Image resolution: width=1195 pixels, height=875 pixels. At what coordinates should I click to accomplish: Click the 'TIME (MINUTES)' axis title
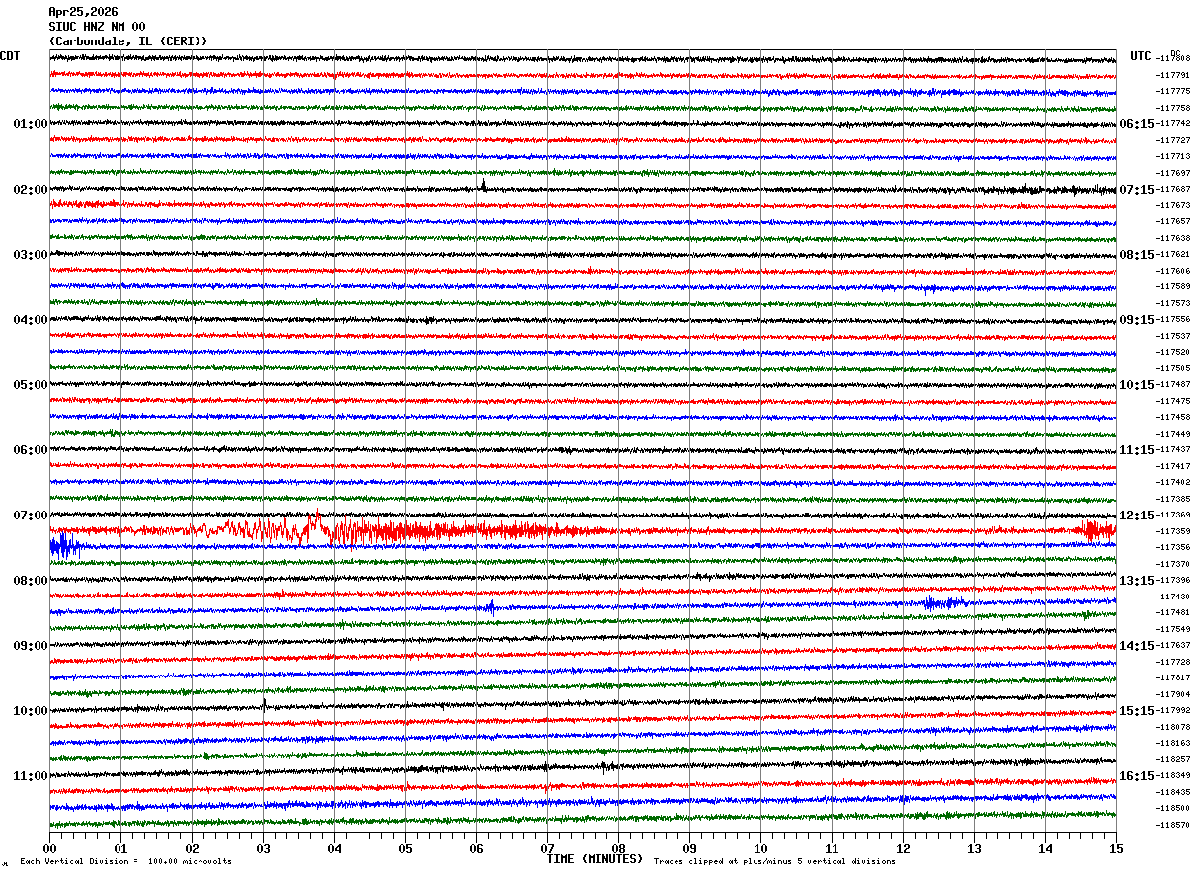tap(595, 859)
